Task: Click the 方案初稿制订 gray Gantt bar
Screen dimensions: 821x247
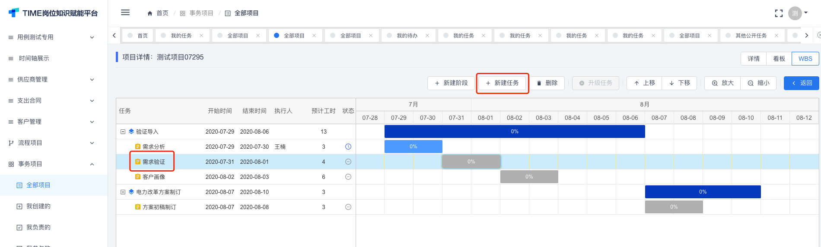Action: pos(674,207)
